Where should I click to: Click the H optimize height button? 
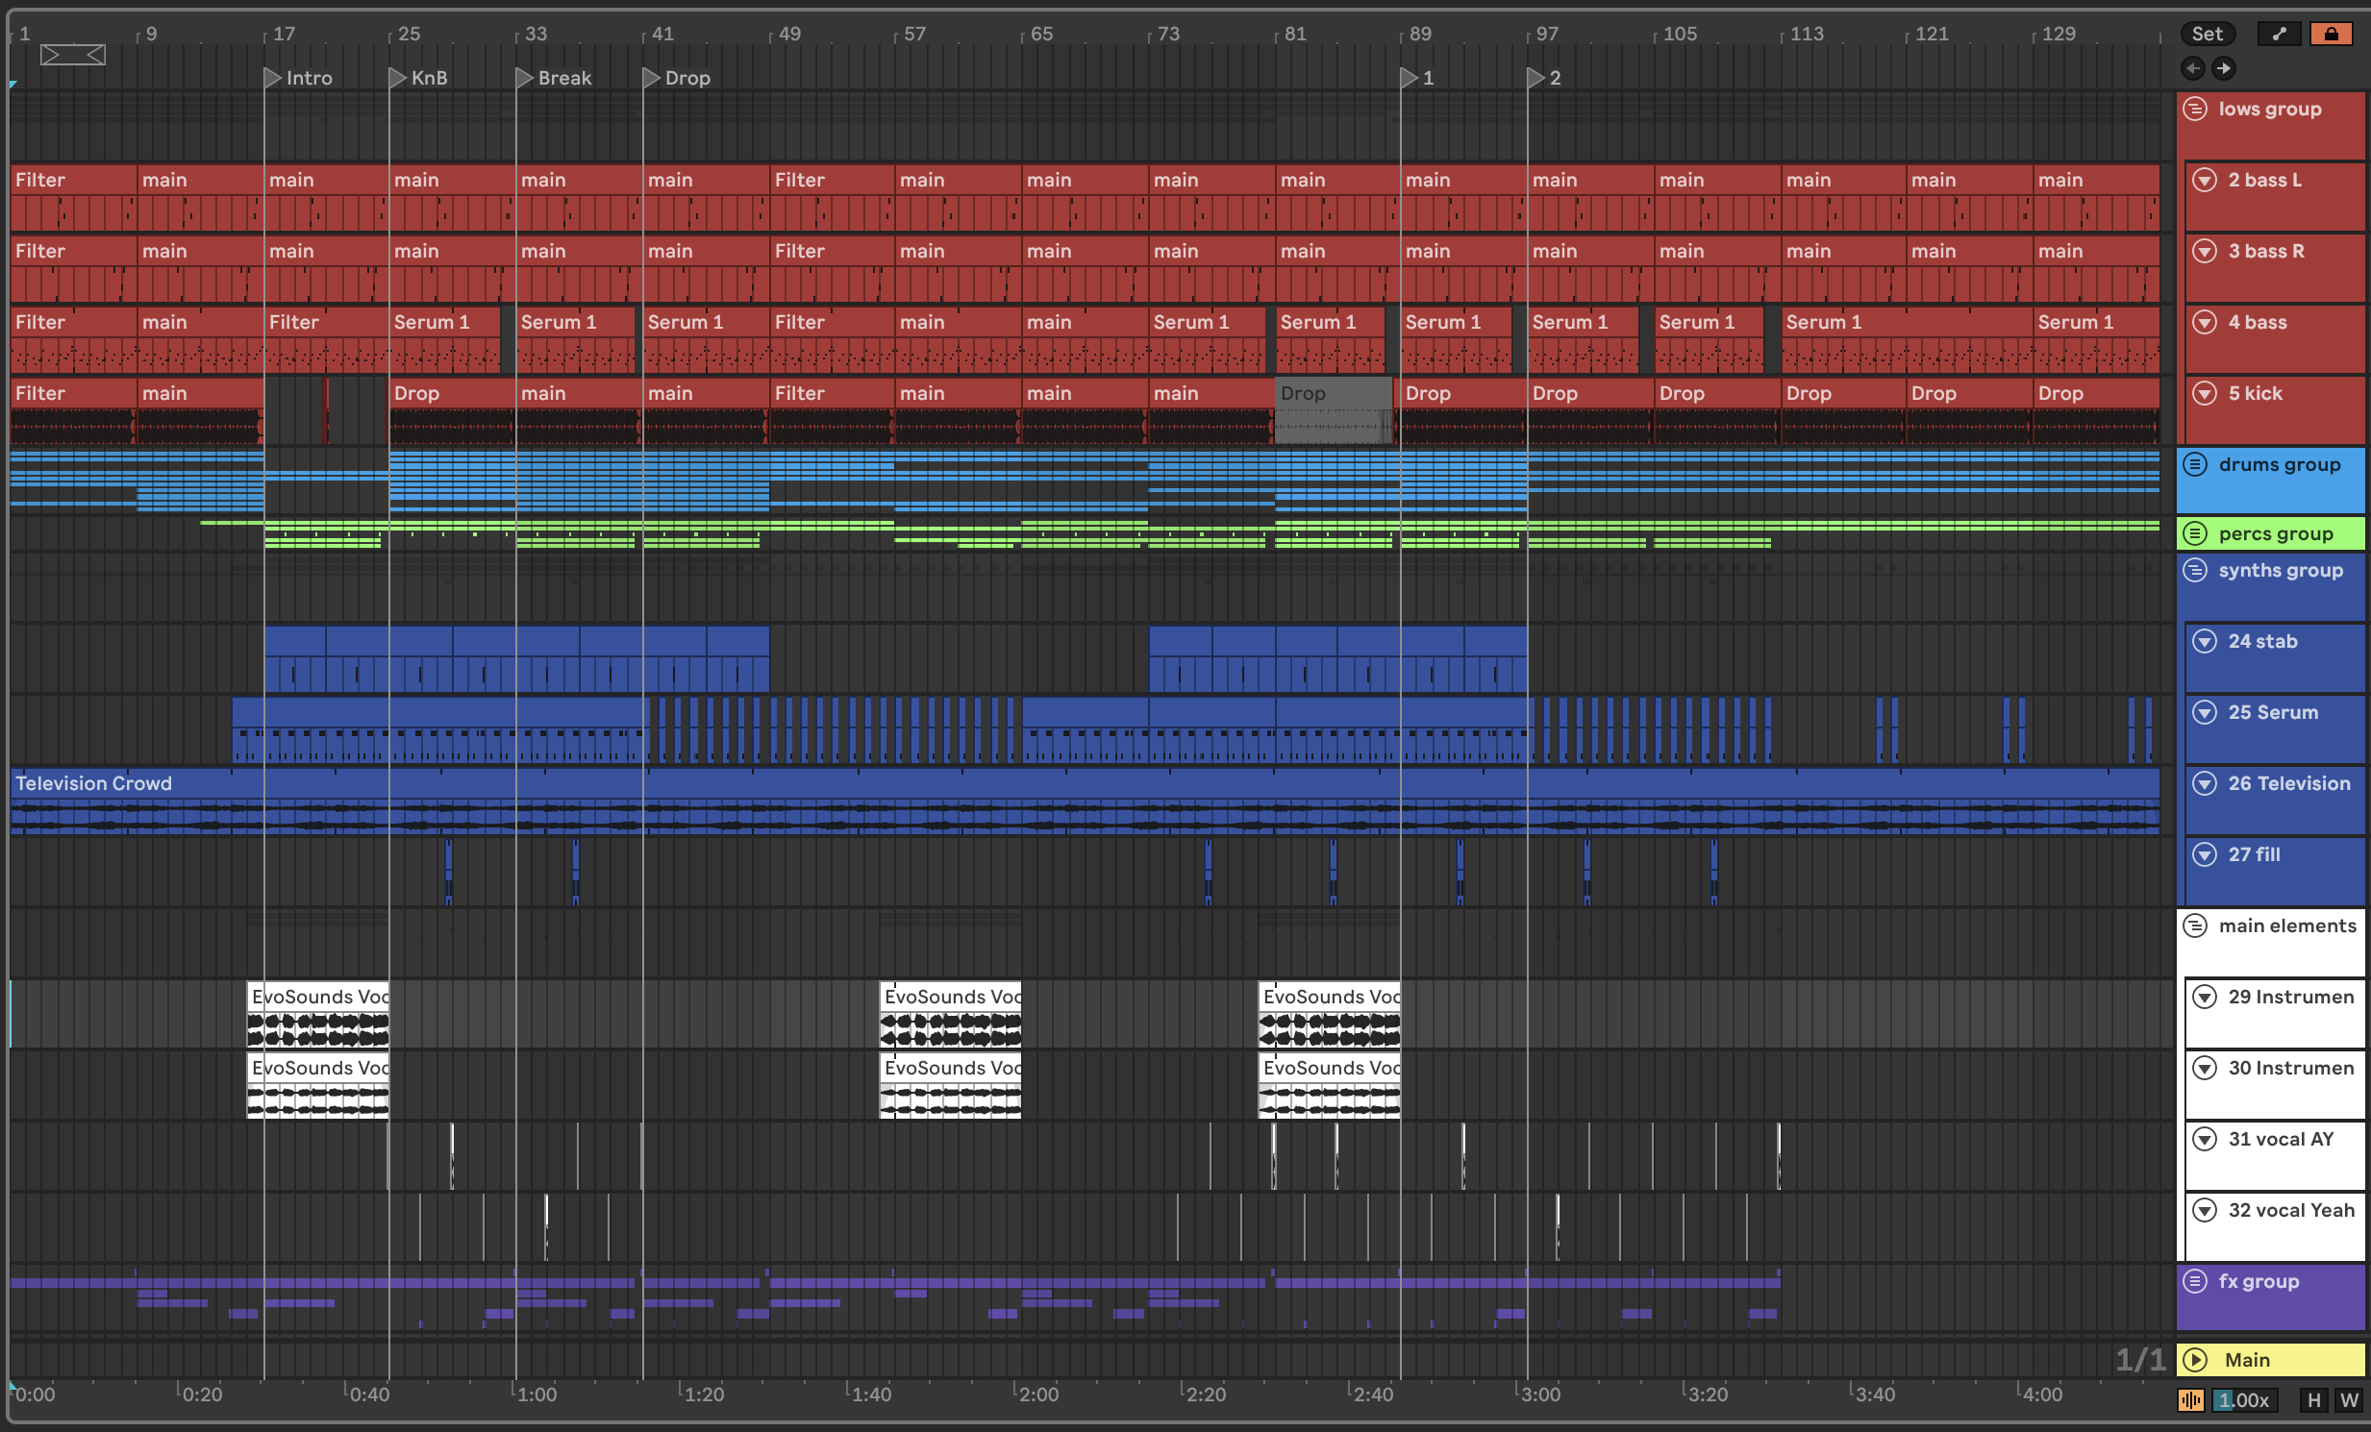2313,1400
